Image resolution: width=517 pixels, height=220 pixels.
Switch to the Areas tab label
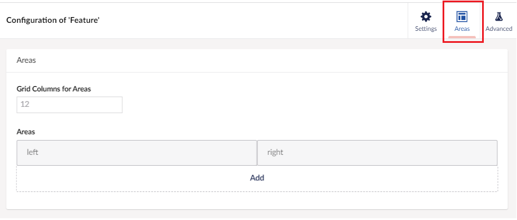[x=462, y=29]
